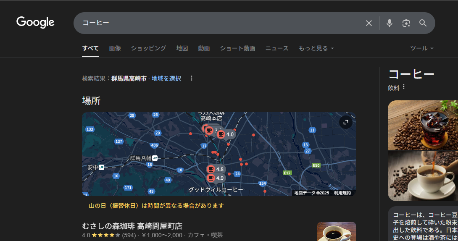Click the ￥1,000〜2,000 price range text
Screen dimensions: 458x241
point(162,235)
